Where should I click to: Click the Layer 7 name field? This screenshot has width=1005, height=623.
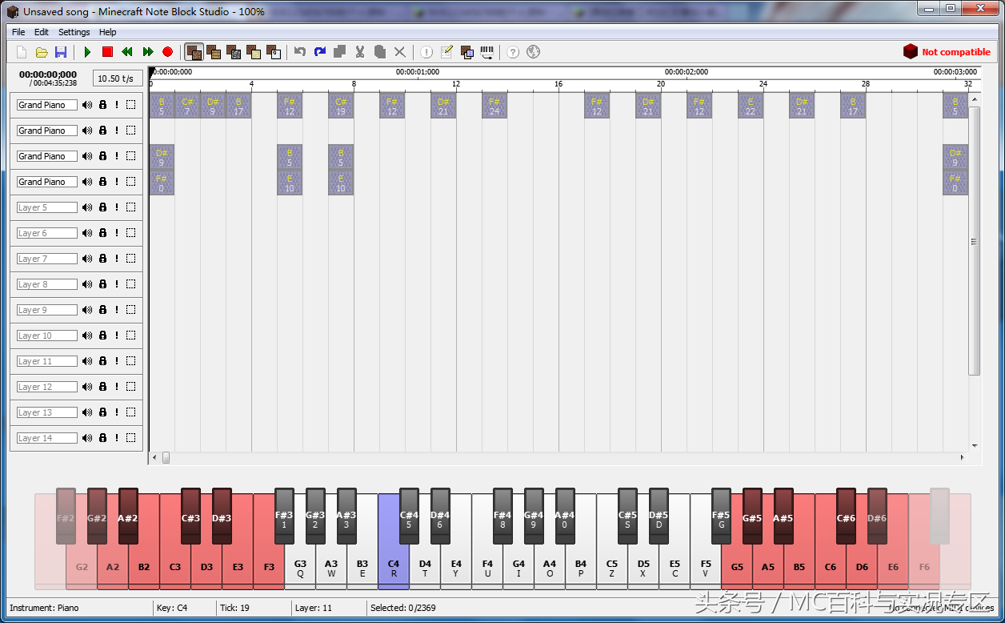[x=47, y=259]
